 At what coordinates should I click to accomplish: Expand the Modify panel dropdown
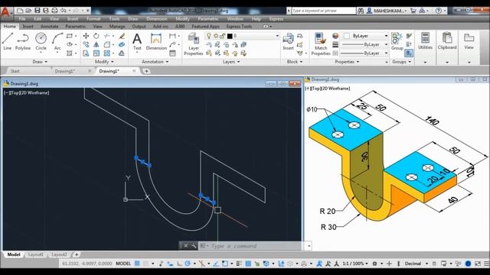pos(104,62)
